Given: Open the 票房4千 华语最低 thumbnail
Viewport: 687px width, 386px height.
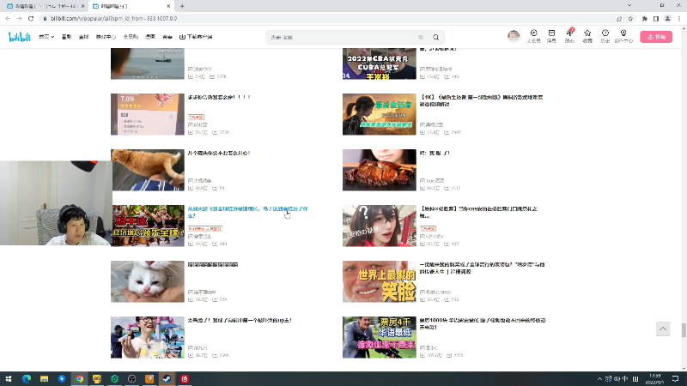Looking at the screenshot, I should click(x=380, y=337).
